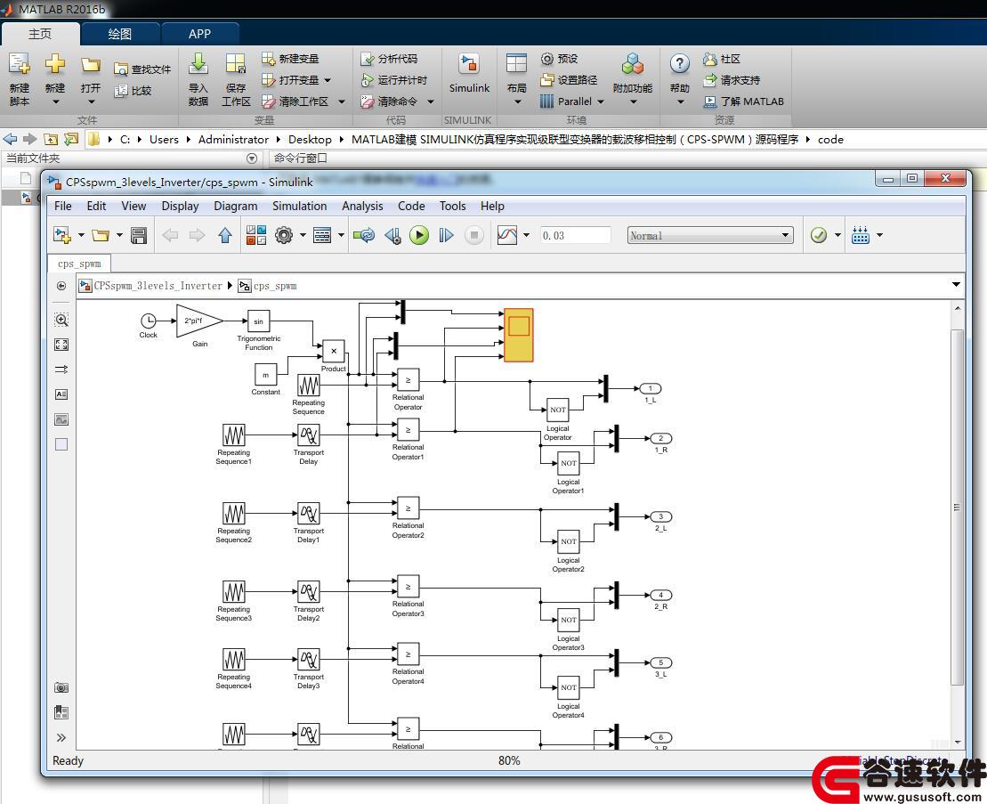The image size is (987, 804).
Task: Open Model Explorer icon
Action: (322, 235)
